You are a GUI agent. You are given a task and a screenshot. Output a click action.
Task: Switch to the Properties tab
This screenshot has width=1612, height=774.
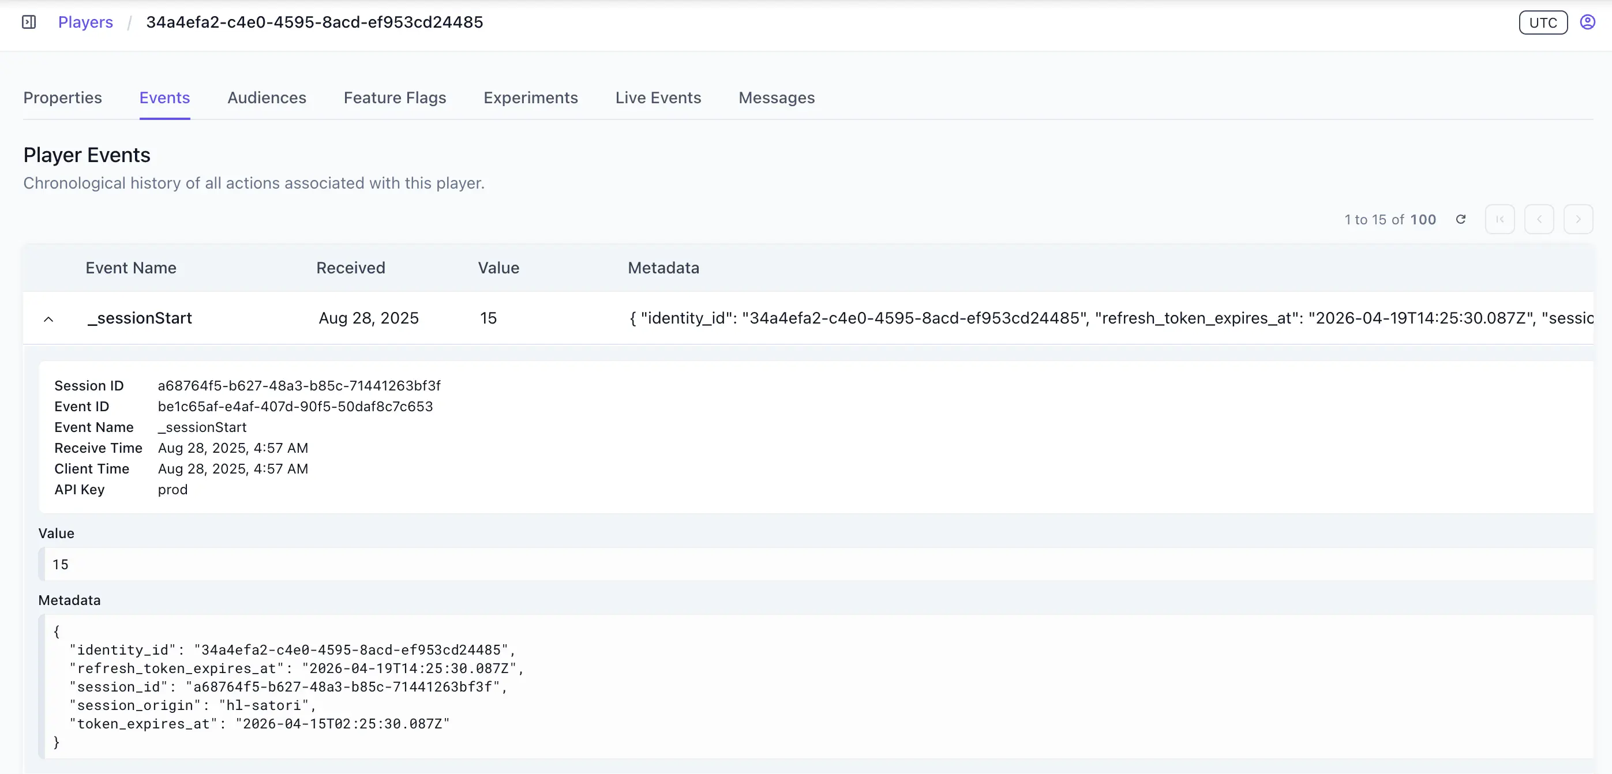[62, 97]
